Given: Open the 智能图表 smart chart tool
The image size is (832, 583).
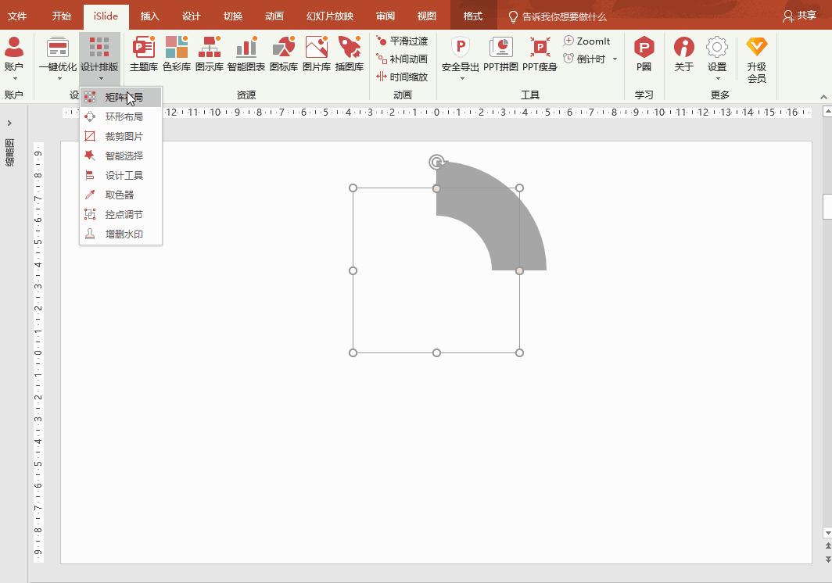Looking at the screenshot, I should pos(246,54).
